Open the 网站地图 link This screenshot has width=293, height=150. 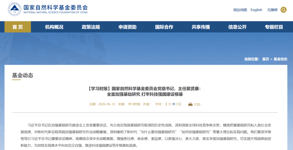pyautogui.click(x=240, y=10)
